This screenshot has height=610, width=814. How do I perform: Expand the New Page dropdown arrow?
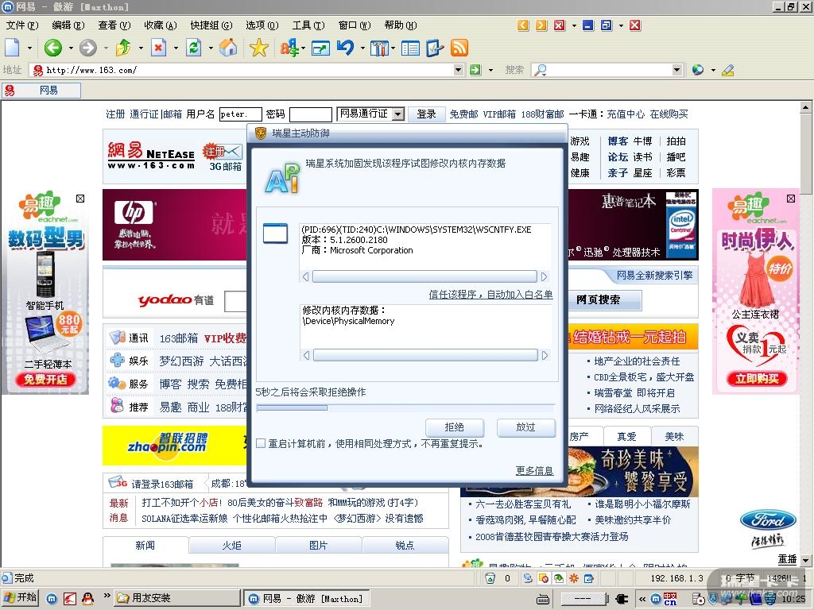click(29, 48)
